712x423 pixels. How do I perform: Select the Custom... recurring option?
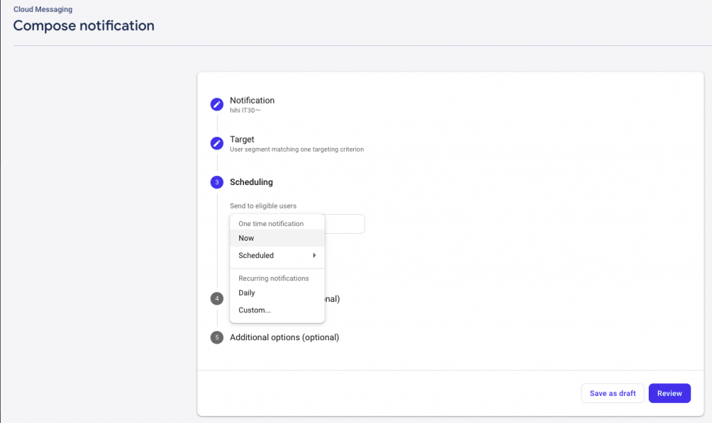point(254,310)
